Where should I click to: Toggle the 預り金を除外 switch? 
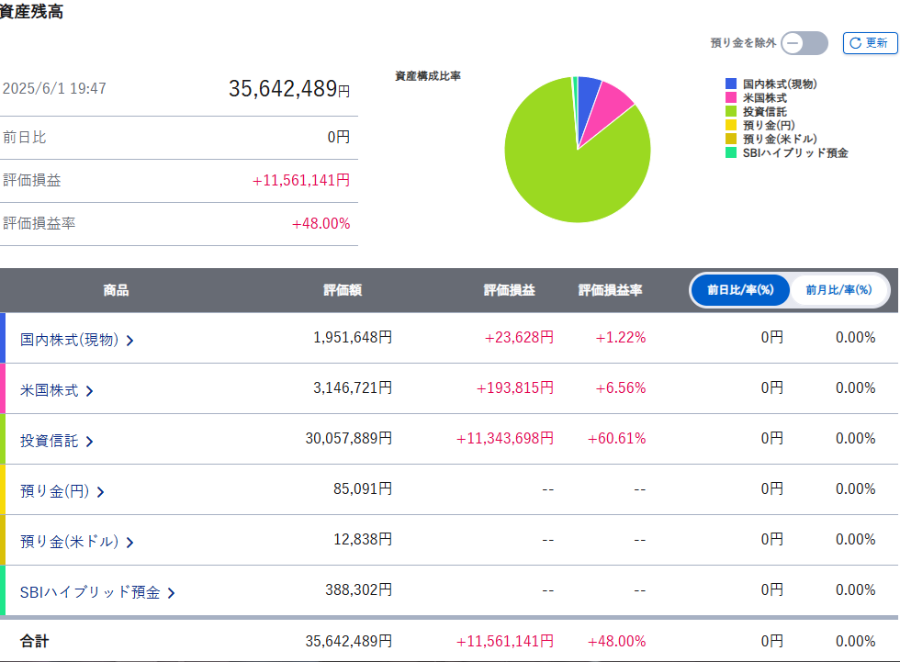click(x=804, y=43)
